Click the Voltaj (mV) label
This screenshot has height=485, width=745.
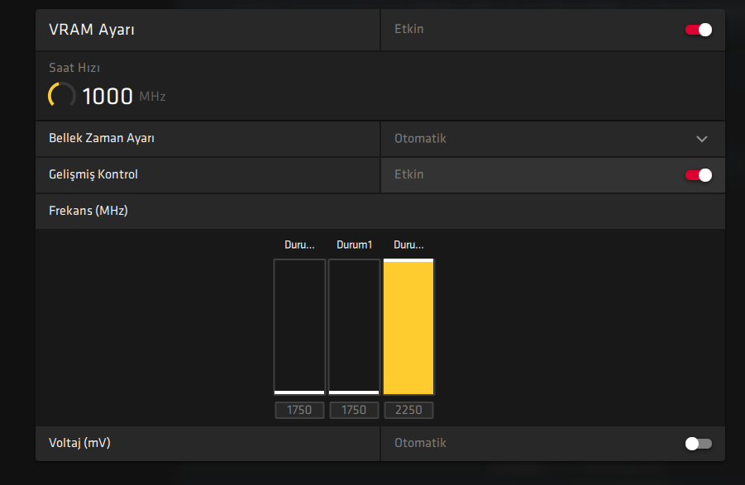click(x=79, y=443)
